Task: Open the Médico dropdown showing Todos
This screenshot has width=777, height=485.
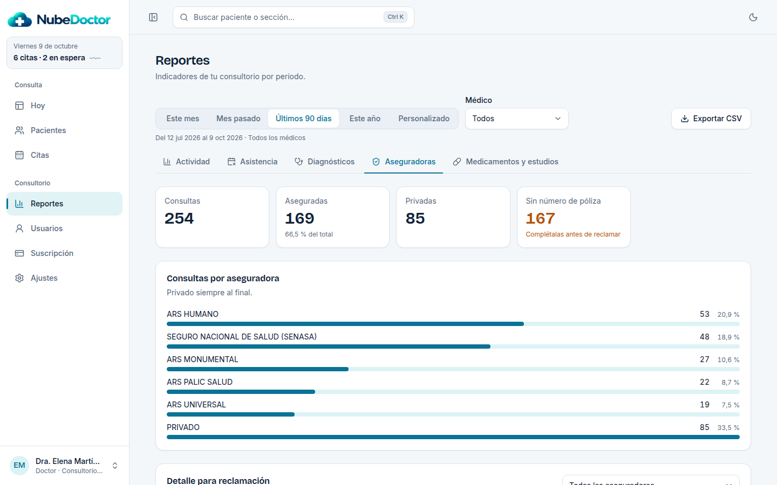Action: coord(517,119)
